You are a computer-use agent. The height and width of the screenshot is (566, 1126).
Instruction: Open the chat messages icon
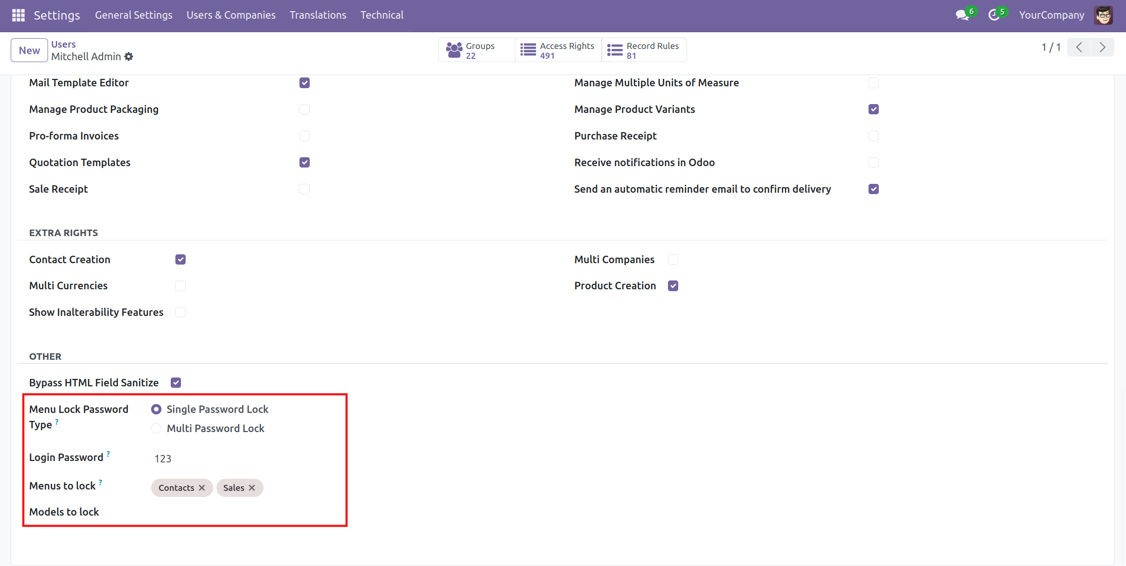point(961,15)
